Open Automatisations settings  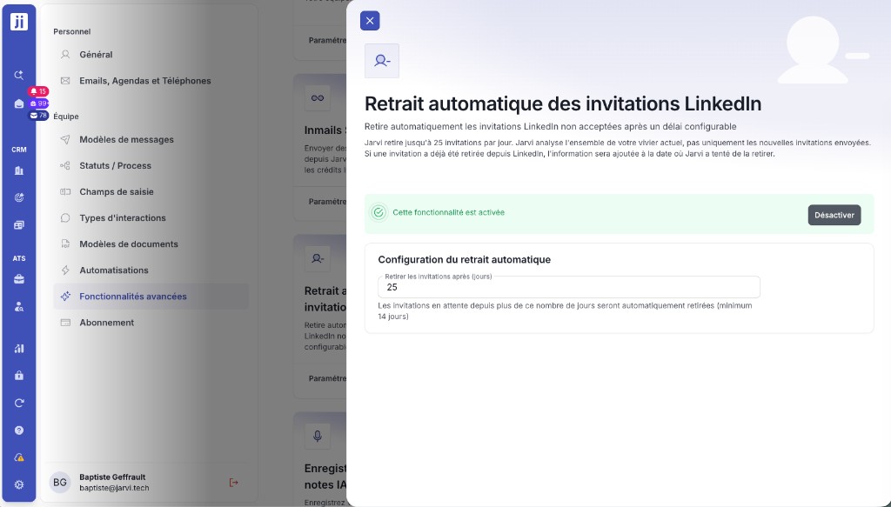pyautogui.click(x=151, y=270)
